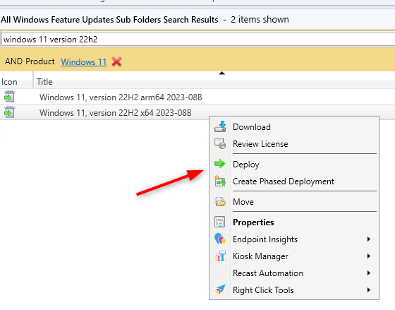This screenshot has height=310, width=395.
Task: Select Download from the context menu
Action: pyautogui.click(x=294, y=127)
